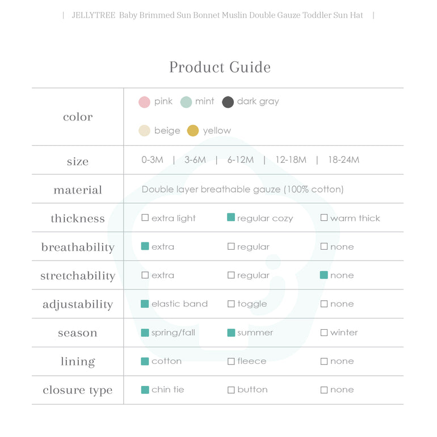Check the extra light thickness box
Image resolution: width=437 pixels, height=437 pixels.
tap(145, 218)
